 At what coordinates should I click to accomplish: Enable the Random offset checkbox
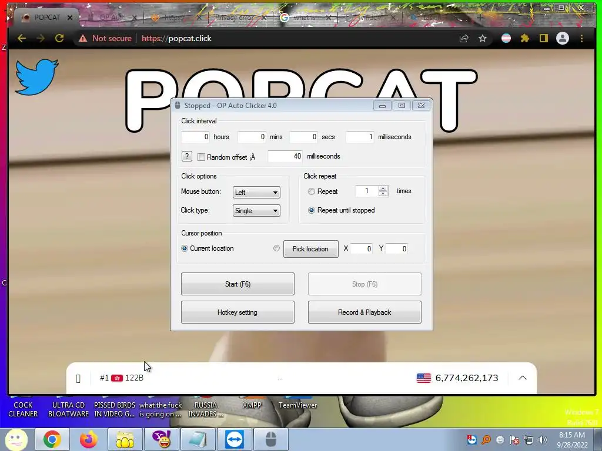tap(201, 157)
